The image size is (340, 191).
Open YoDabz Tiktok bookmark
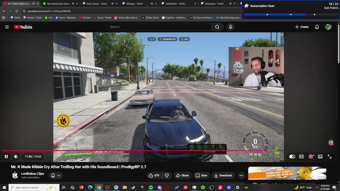click(150, 18)
